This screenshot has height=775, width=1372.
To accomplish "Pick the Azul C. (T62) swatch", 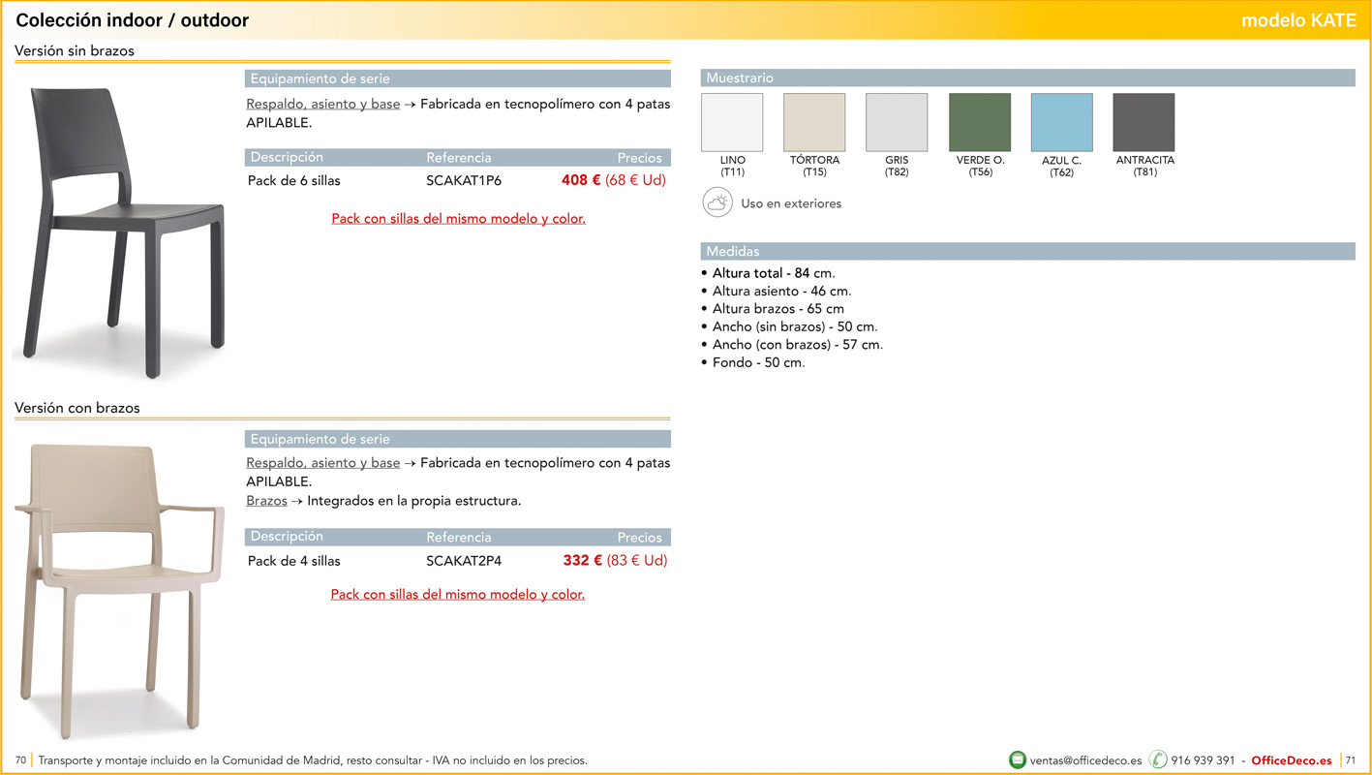I will [1061, 123].
